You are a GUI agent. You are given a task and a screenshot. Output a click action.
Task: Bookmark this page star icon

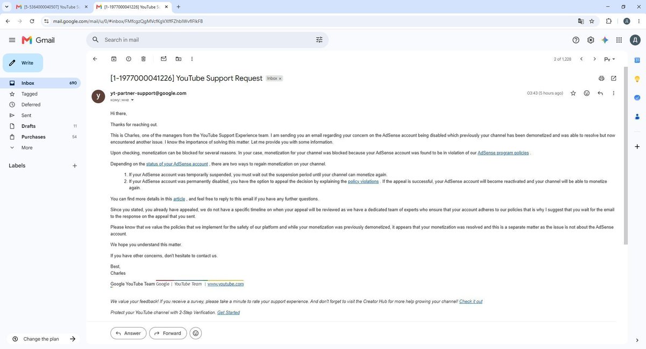(592, 21)
